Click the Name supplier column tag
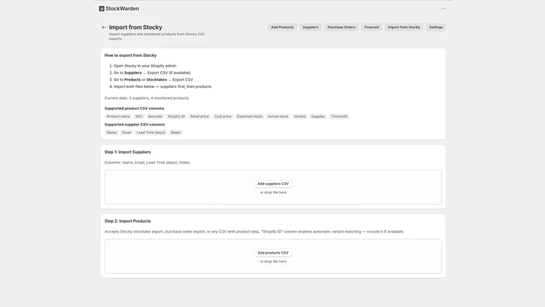 [112, 132]
